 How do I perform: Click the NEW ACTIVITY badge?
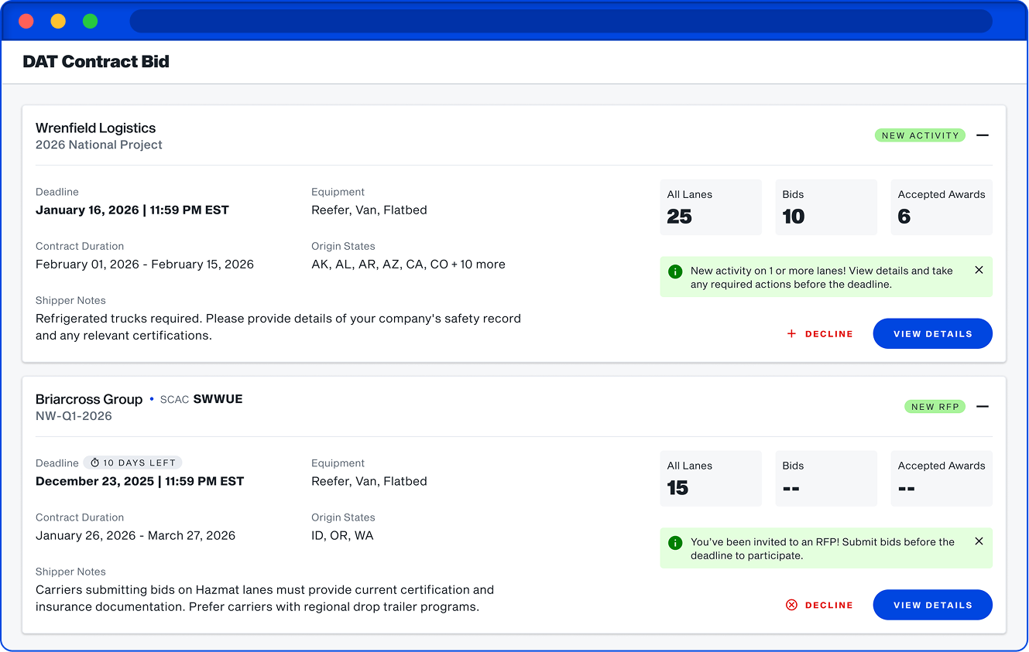click(x=920, y=135)
